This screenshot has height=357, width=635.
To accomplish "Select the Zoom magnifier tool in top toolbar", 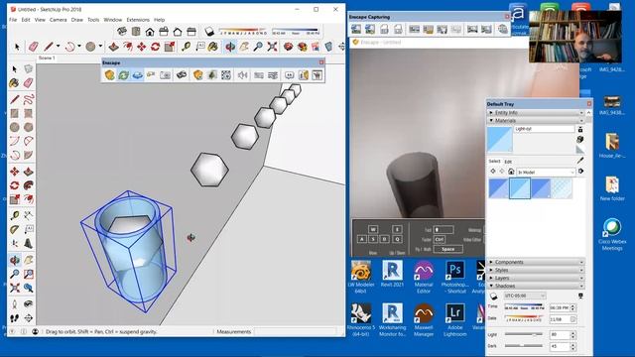I will 258,47.
